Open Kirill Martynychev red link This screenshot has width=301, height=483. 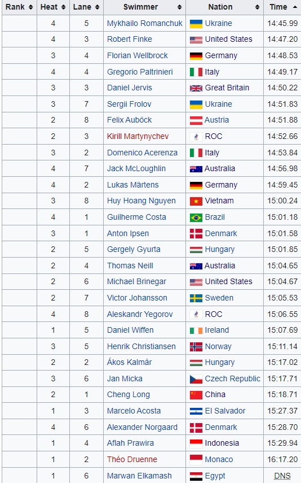(x=138, y=137)
